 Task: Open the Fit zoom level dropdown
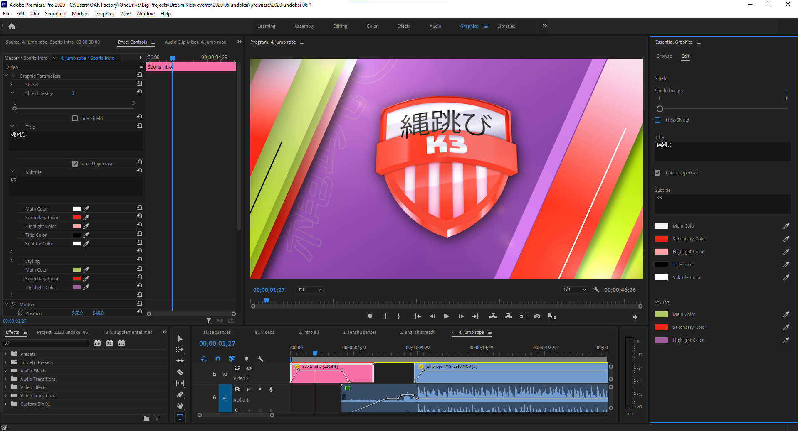pos(309,289)
